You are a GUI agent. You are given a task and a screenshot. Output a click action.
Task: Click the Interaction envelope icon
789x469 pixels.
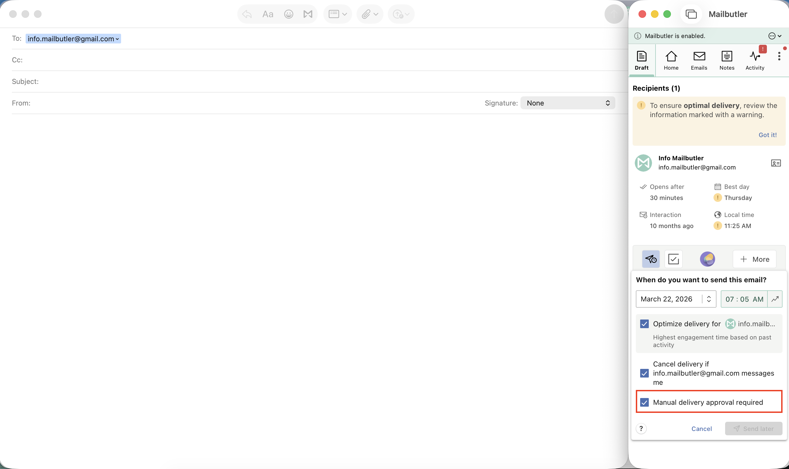click(643, 215)
